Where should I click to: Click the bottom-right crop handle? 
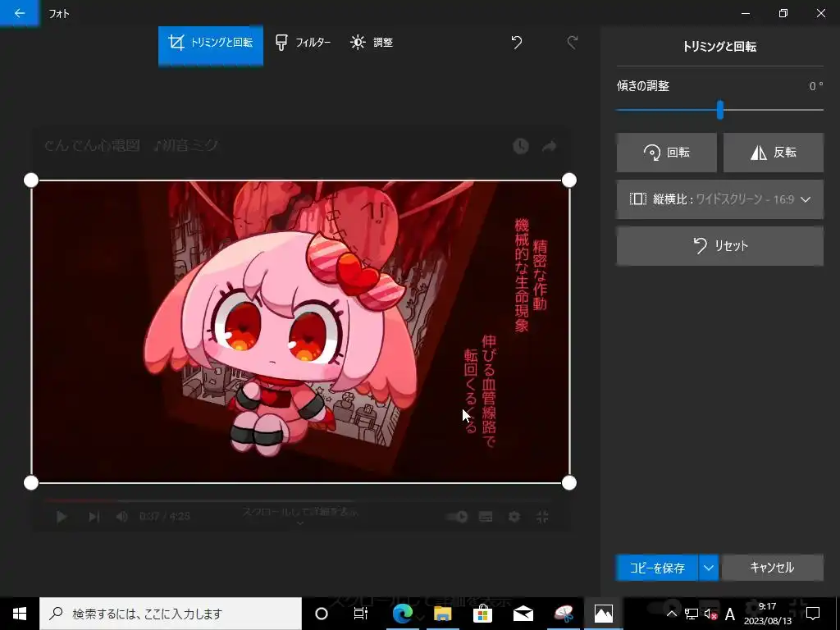coord(569,482)
